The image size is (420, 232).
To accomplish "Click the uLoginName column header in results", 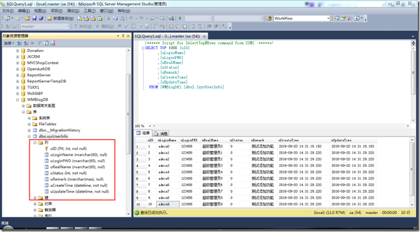I will click(167, 140).
